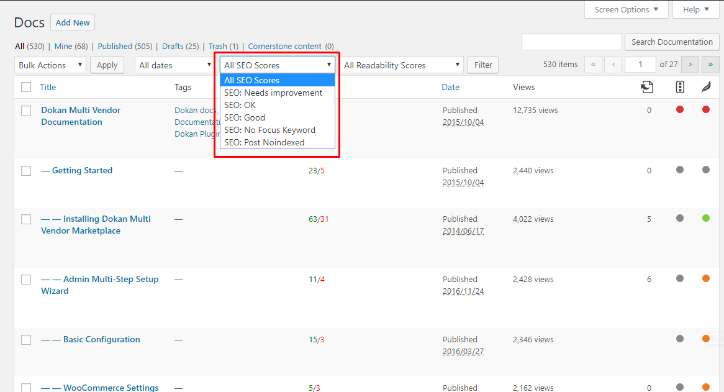Select SEO: OK option
Viewport: 724px width, 392px height.
(x=278, y=105)
